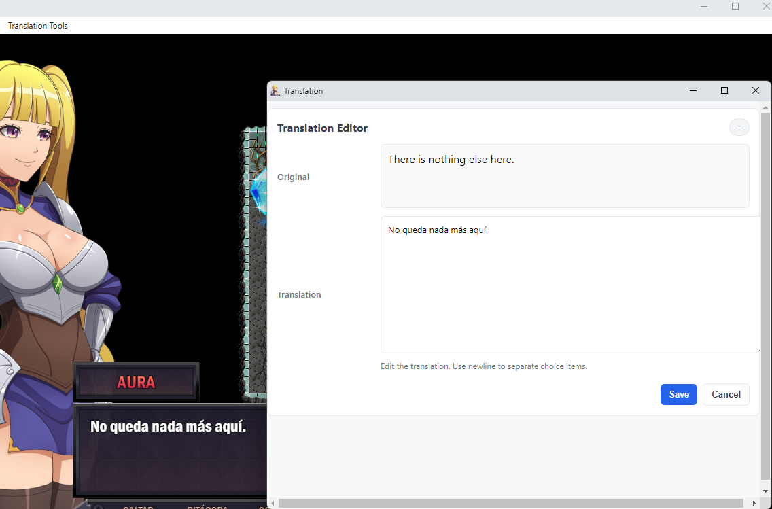The height and width of the screenshot is (509, 772).
Task: Click the game dialogue "No queda nada más aquí."
Action: 168,426
